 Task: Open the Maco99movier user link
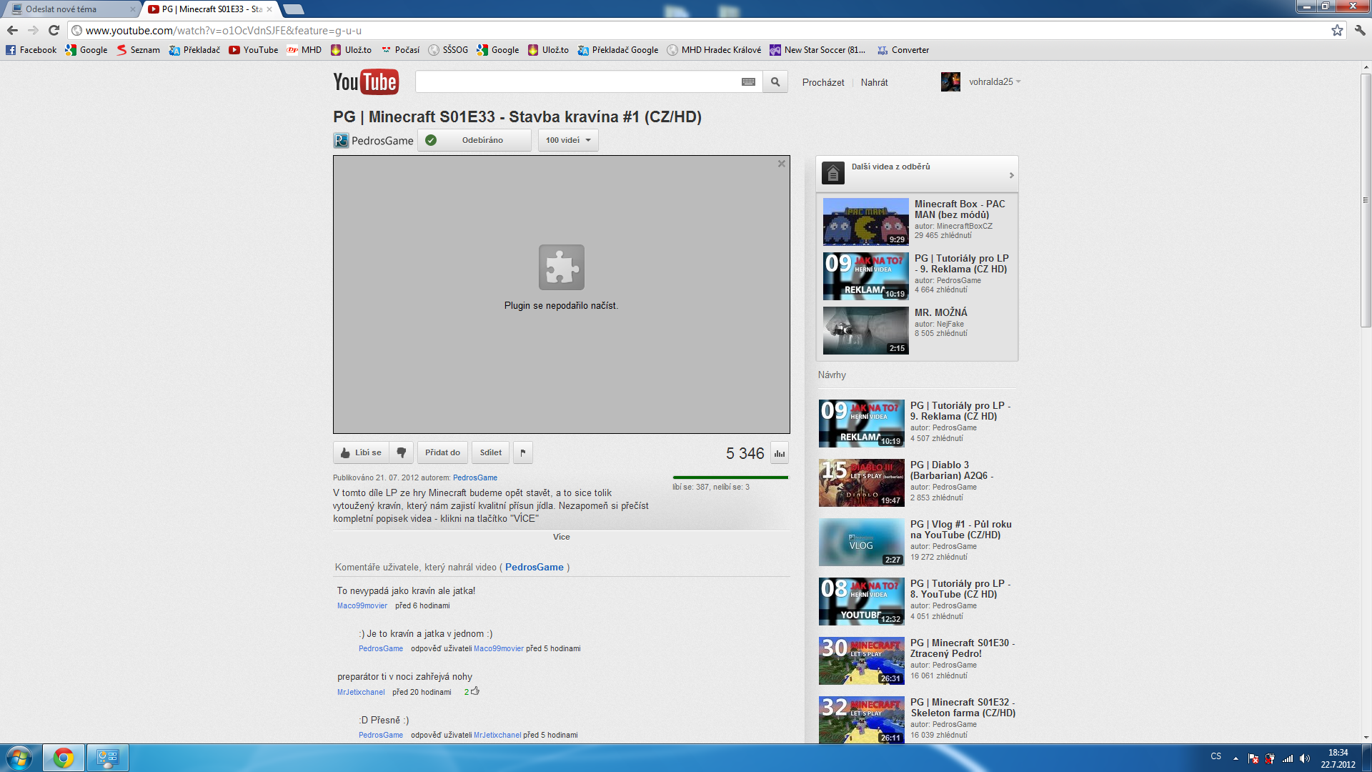tap(362, 605)
